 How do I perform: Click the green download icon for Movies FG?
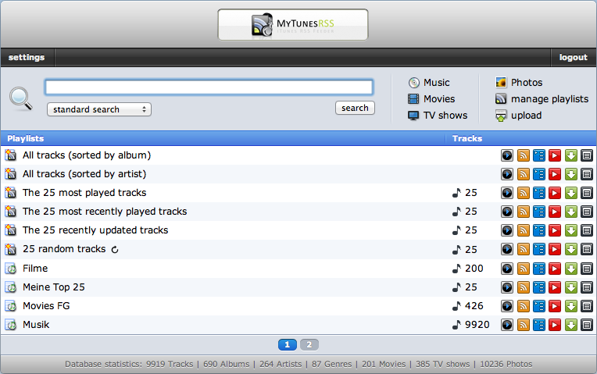click(x=570, y=306)
